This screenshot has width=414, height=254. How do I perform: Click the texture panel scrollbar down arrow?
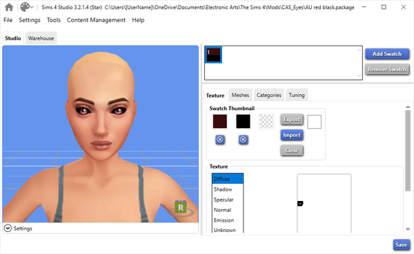[x=408, y=229]
